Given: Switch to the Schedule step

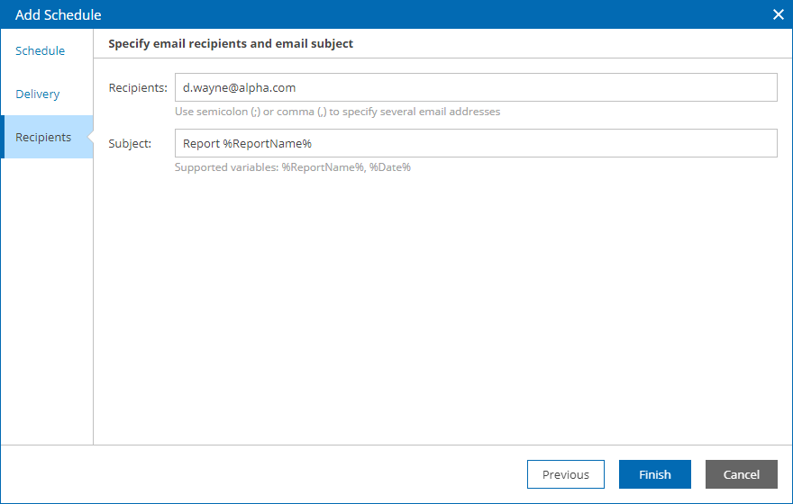Looking at the screenshot, I should tap(41, 51).
